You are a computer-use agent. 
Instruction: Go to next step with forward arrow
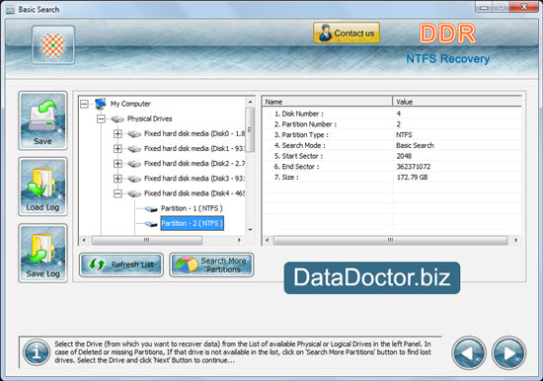508,353
